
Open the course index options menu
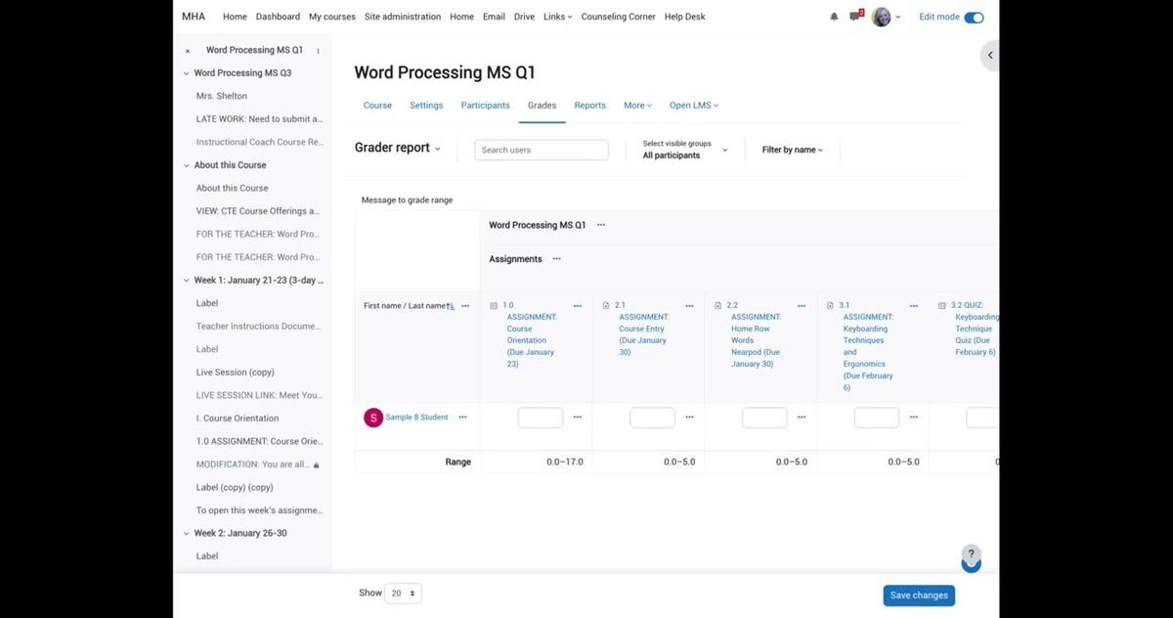pos(318,51)
